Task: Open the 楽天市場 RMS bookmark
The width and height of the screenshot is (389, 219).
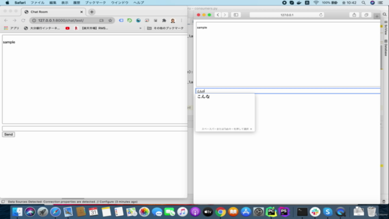Action: pos(91,28)
